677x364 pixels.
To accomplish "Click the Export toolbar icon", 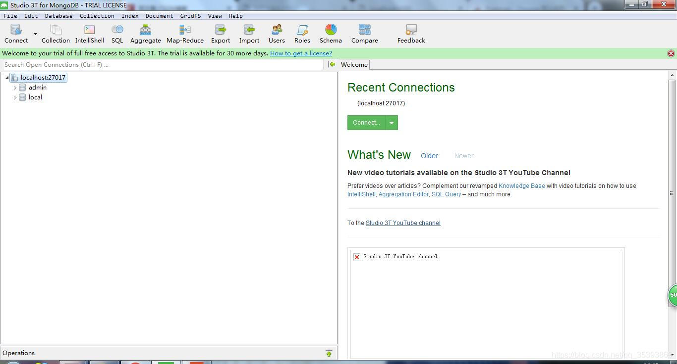I will click(221, 34).
